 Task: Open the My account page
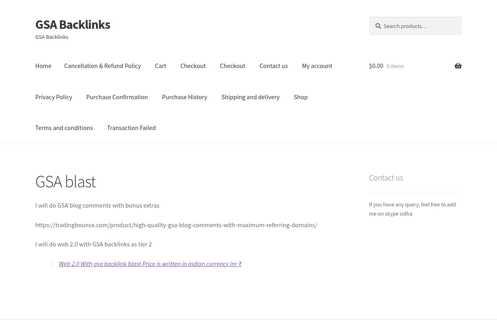point(317,66)
